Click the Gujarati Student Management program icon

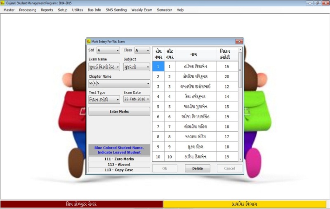coord(2,3)
